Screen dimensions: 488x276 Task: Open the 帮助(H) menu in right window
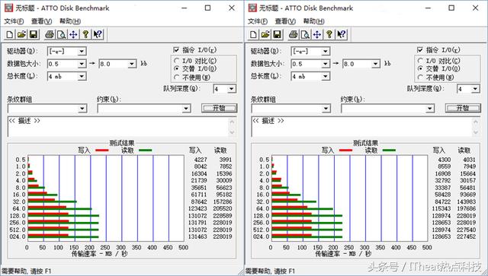[x=313, y=21]
